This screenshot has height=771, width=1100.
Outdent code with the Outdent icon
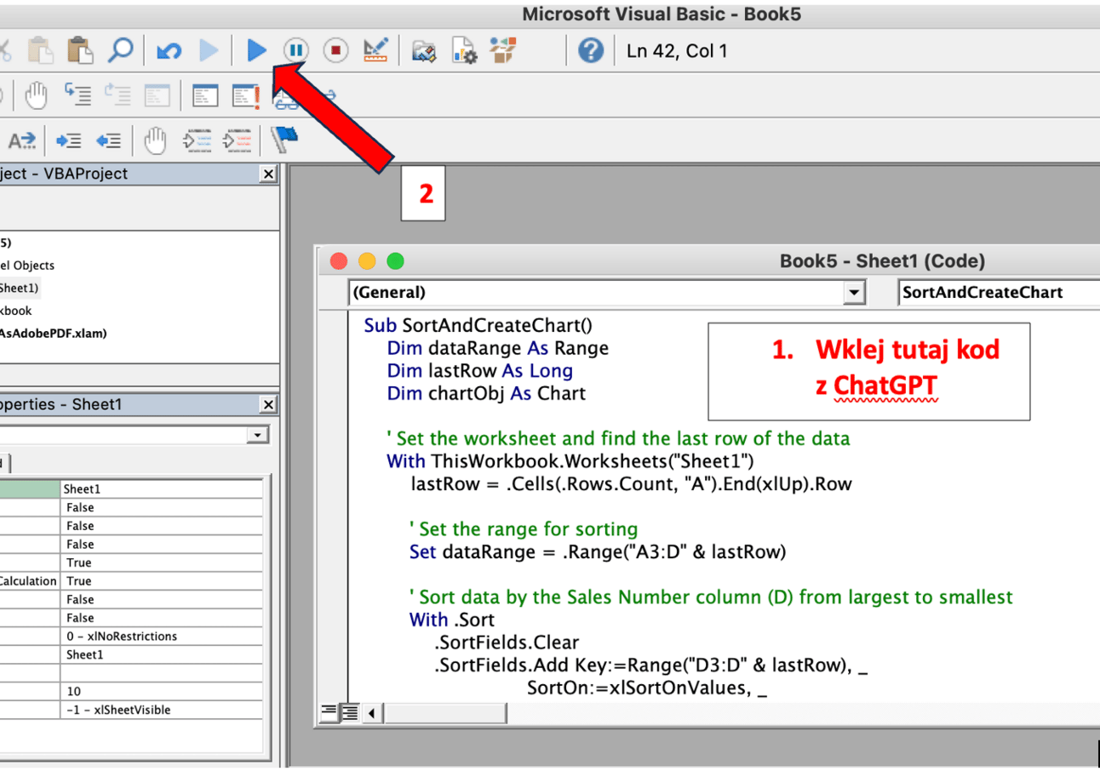[108, 140]
